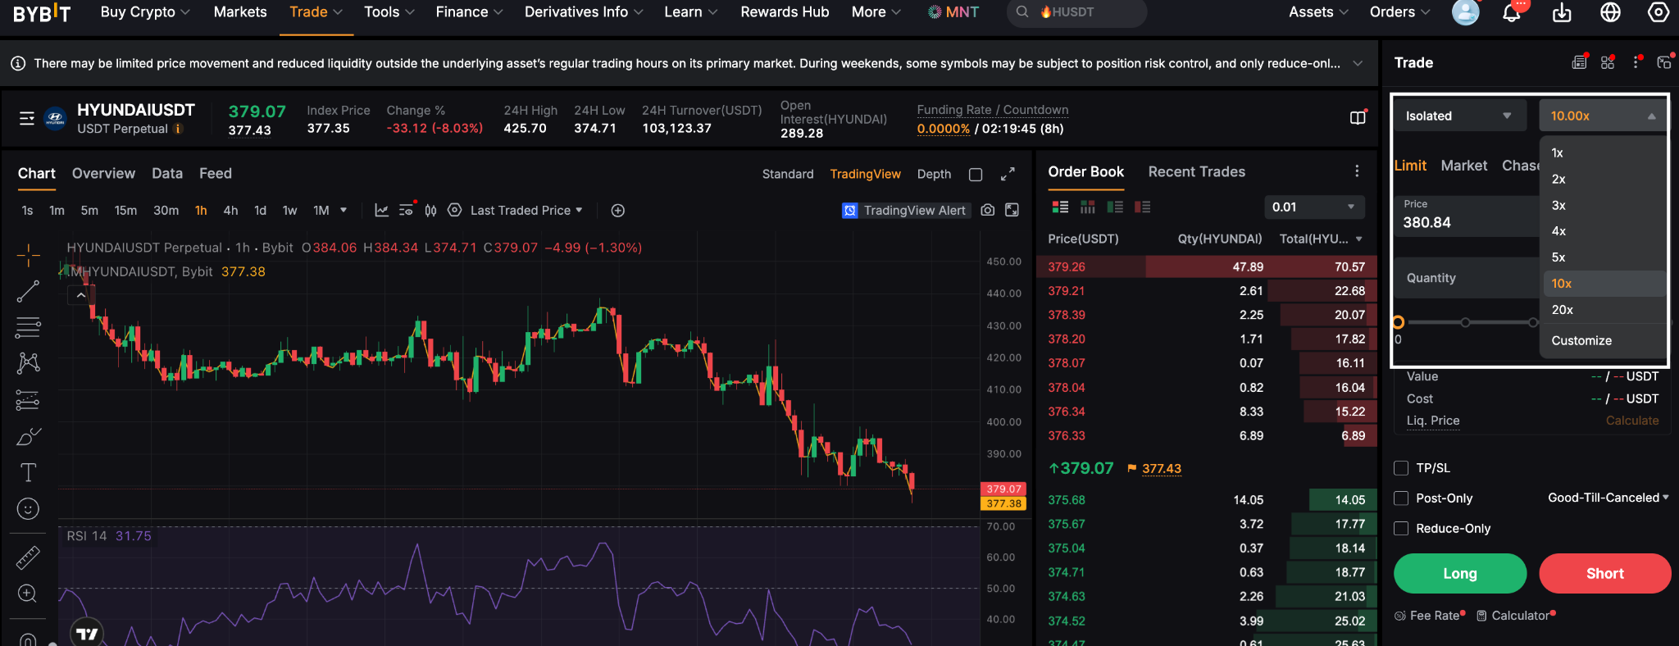This screenshot has width=1679, height=646.
Task: Open the chart type line icon
Action: [x=382, y=211]
